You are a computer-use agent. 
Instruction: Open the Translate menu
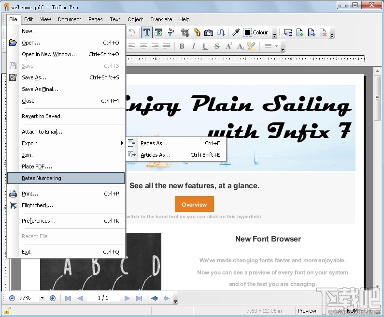(x=161, y=19)
